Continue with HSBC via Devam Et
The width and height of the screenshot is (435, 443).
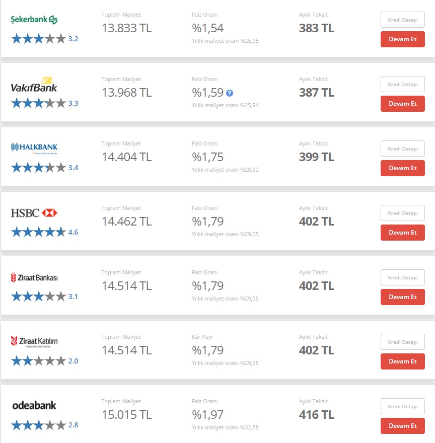click(x=402, y=233)
